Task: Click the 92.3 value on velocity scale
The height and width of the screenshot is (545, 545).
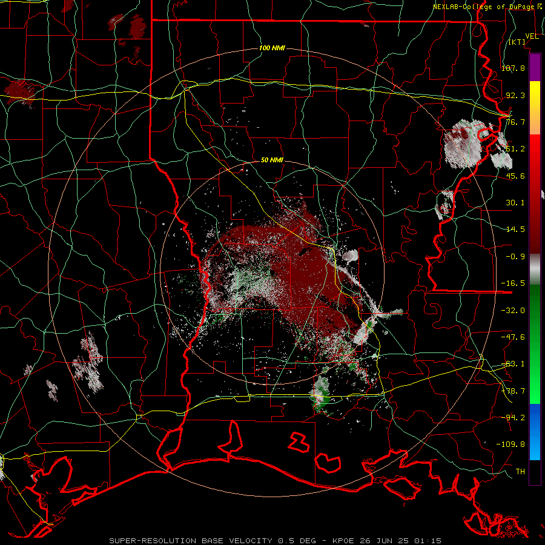Action: point(515,95)
